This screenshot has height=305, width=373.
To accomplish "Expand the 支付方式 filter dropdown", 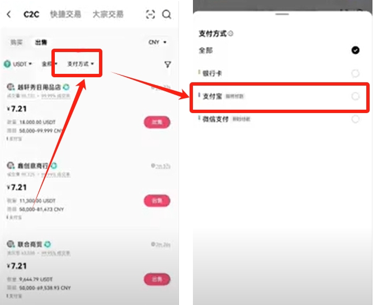I will pos(81,64).
